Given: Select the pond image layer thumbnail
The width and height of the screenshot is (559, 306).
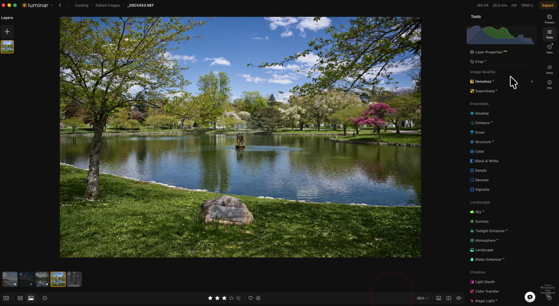Looking at the screenshot, I should (7, 47).
